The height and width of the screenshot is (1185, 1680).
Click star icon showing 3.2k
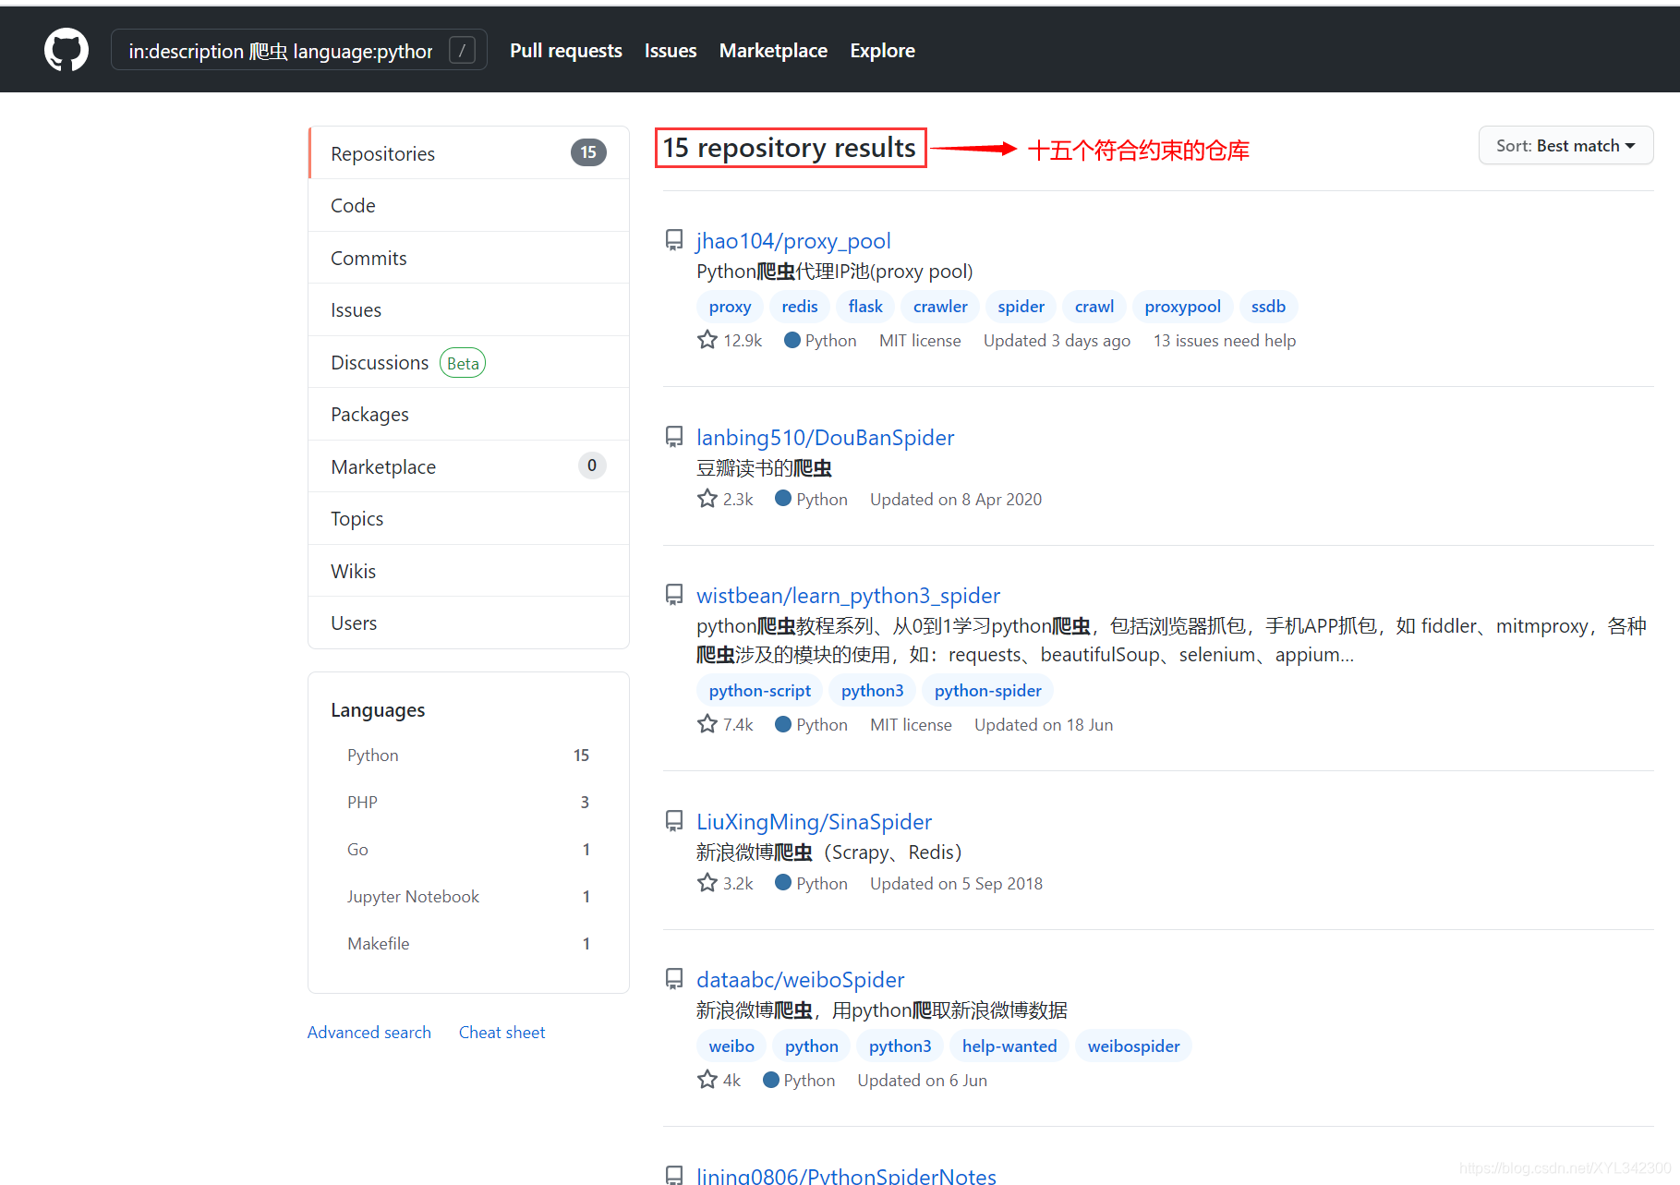tap(707, 883)
